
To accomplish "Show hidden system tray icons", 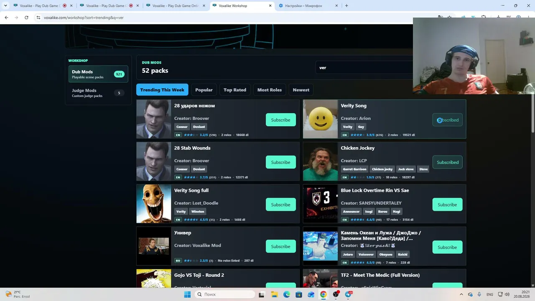I will (x=461, y=294).
